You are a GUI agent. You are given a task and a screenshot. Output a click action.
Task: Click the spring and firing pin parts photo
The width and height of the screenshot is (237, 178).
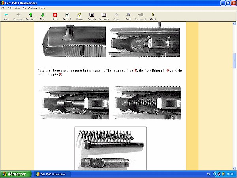111,148
